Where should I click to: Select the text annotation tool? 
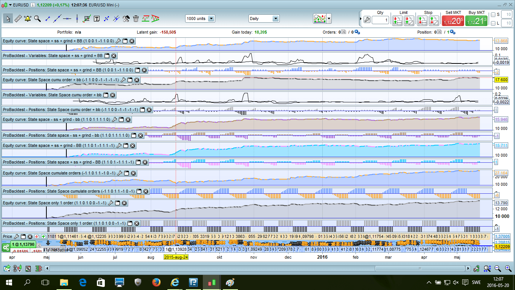(x=97, y=19)
